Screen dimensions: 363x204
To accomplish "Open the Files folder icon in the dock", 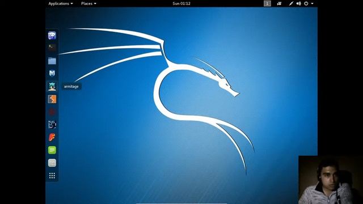I will pos(52,61).
